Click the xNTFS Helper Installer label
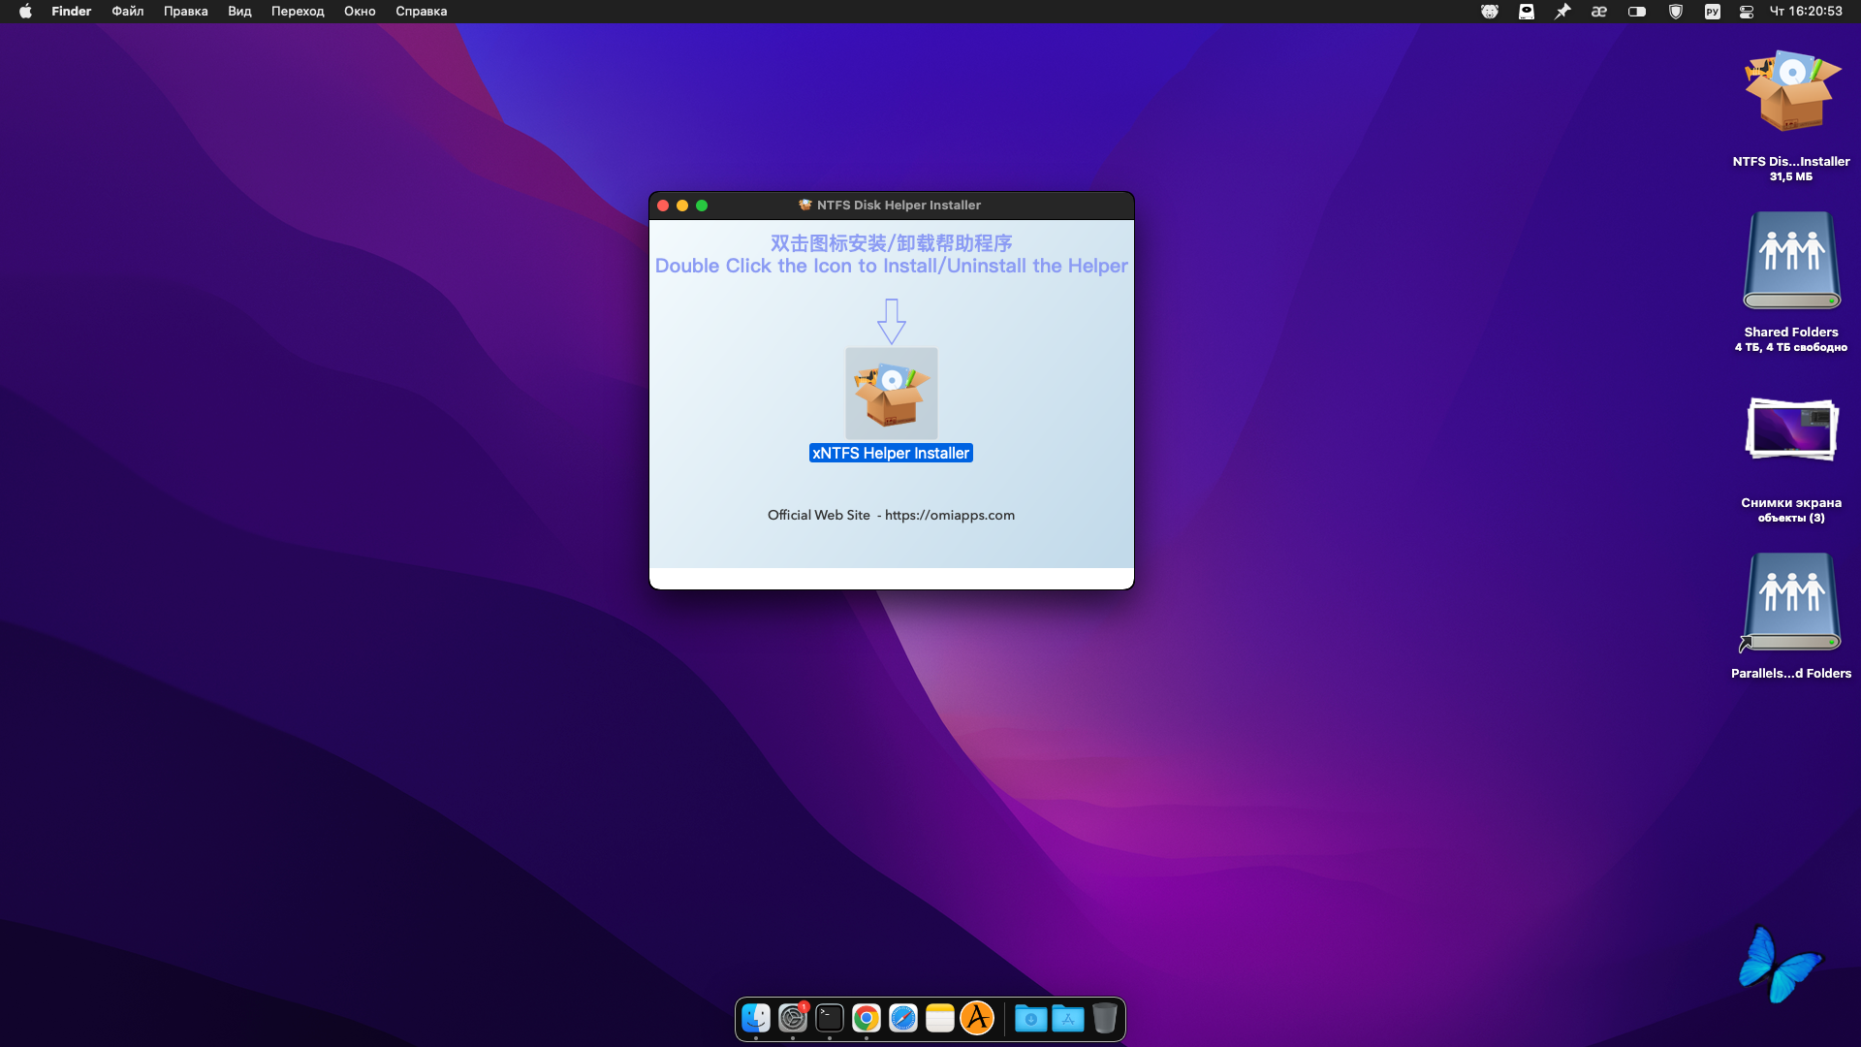 point(891,453)
